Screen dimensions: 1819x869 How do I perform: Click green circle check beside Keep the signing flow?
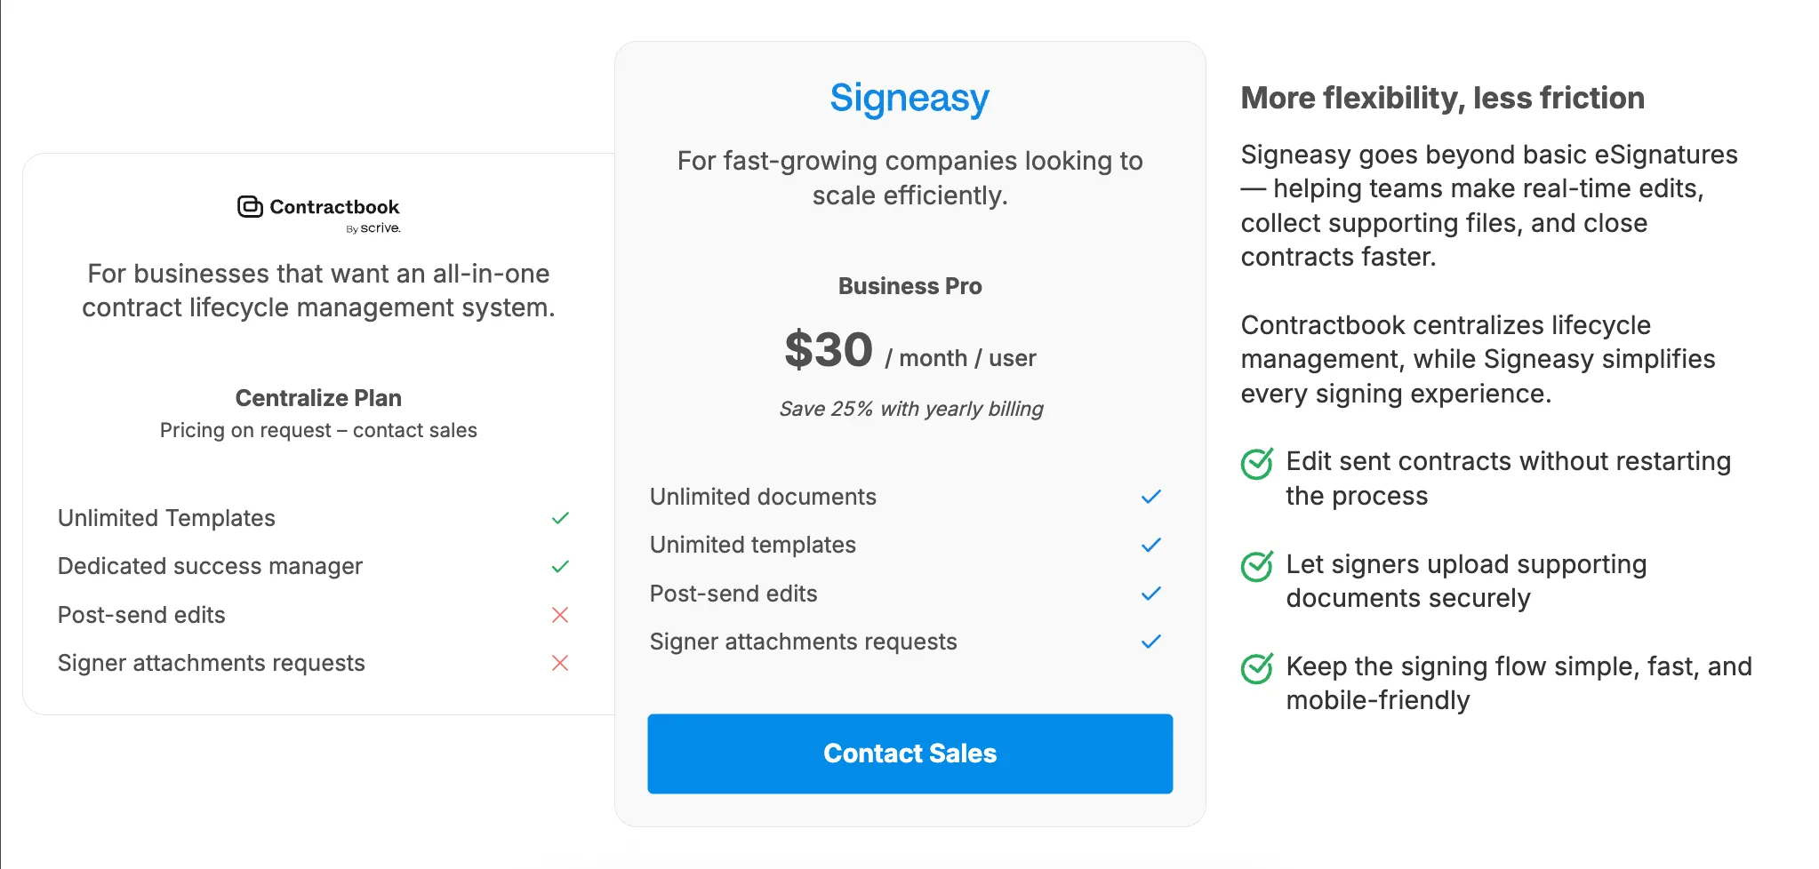[1257, 668]
